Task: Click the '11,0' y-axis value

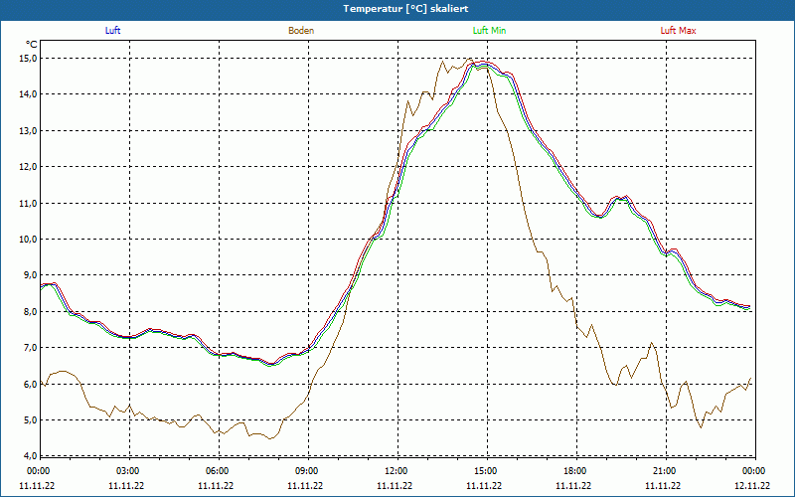Action: click(x=29, y=203)
